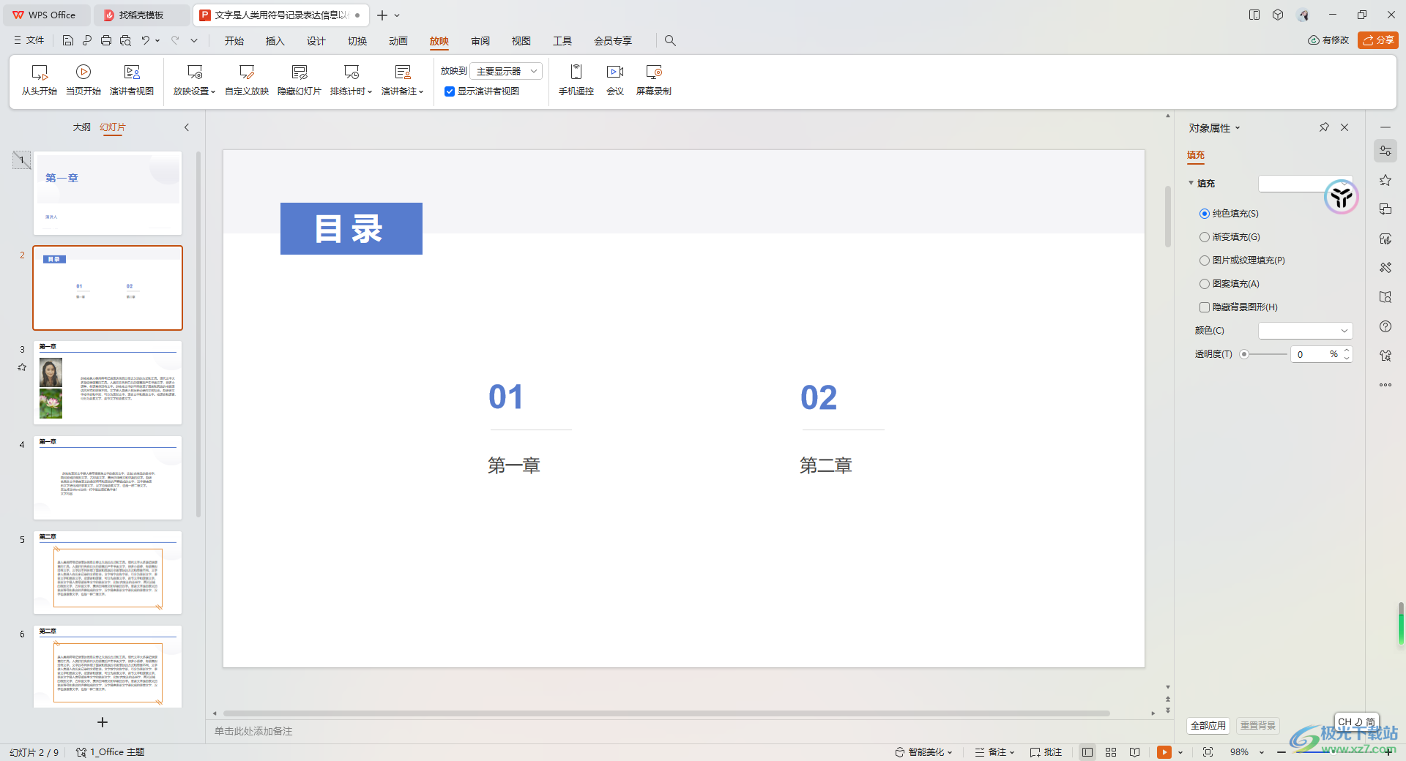Image resolution: width=1406 pixels, height=761 pixels.
Task: Open the 动画 ribbon tab
Action: pos(398,41)
